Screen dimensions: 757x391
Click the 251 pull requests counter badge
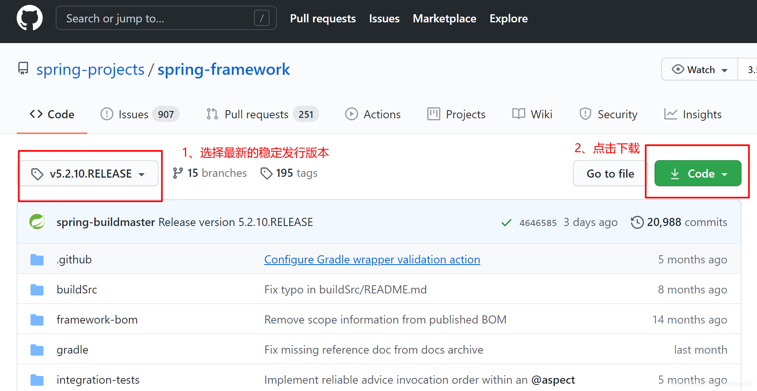pyautogui.click(x=306, y=115)
